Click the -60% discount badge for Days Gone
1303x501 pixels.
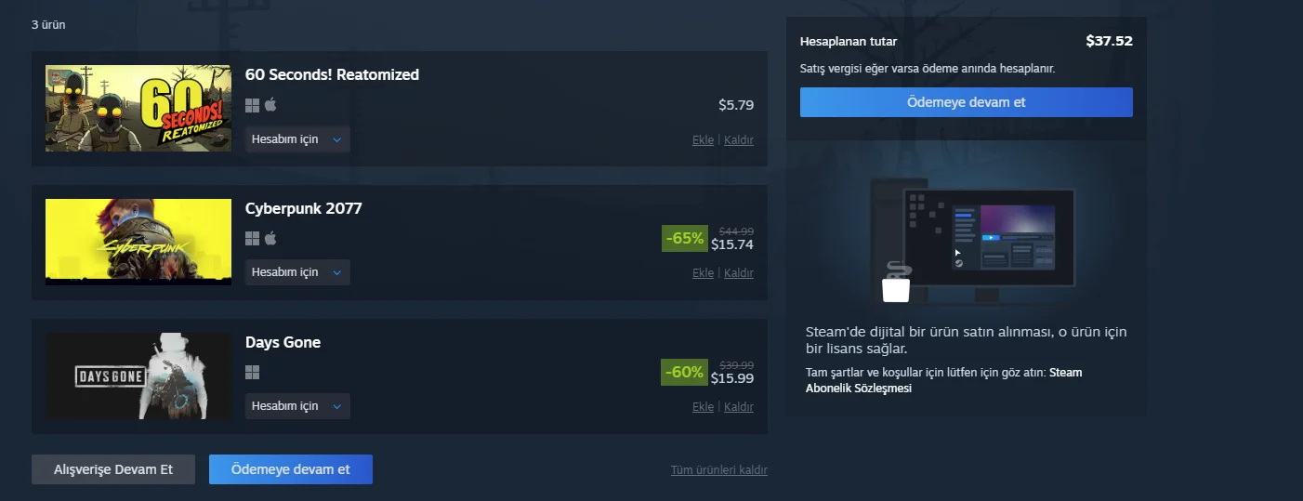(x=685, y=372)
